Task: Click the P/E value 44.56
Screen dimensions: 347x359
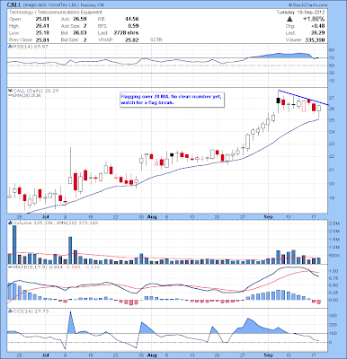Action: pos(131,19)
